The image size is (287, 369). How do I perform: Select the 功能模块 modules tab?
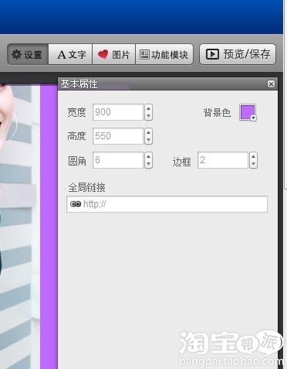point(164,54)
